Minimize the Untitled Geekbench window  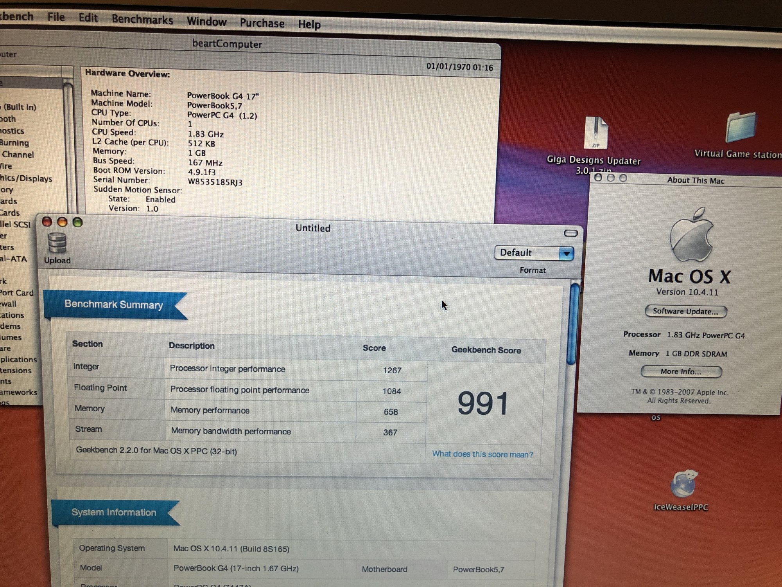(x=62, y=222)
